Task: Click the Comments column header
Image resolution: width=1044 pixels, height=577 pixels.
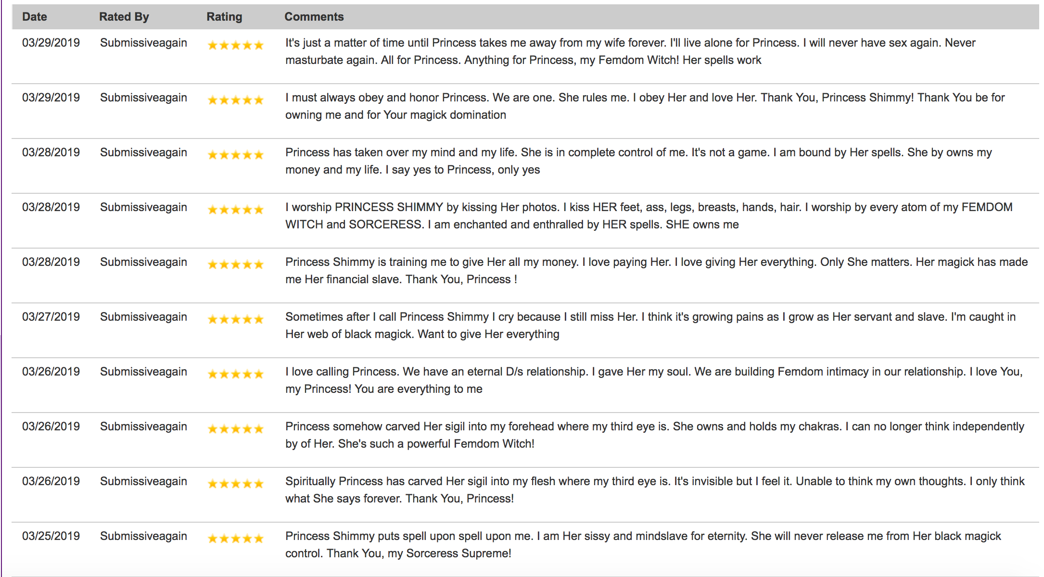Action: (x=314, y=17)
